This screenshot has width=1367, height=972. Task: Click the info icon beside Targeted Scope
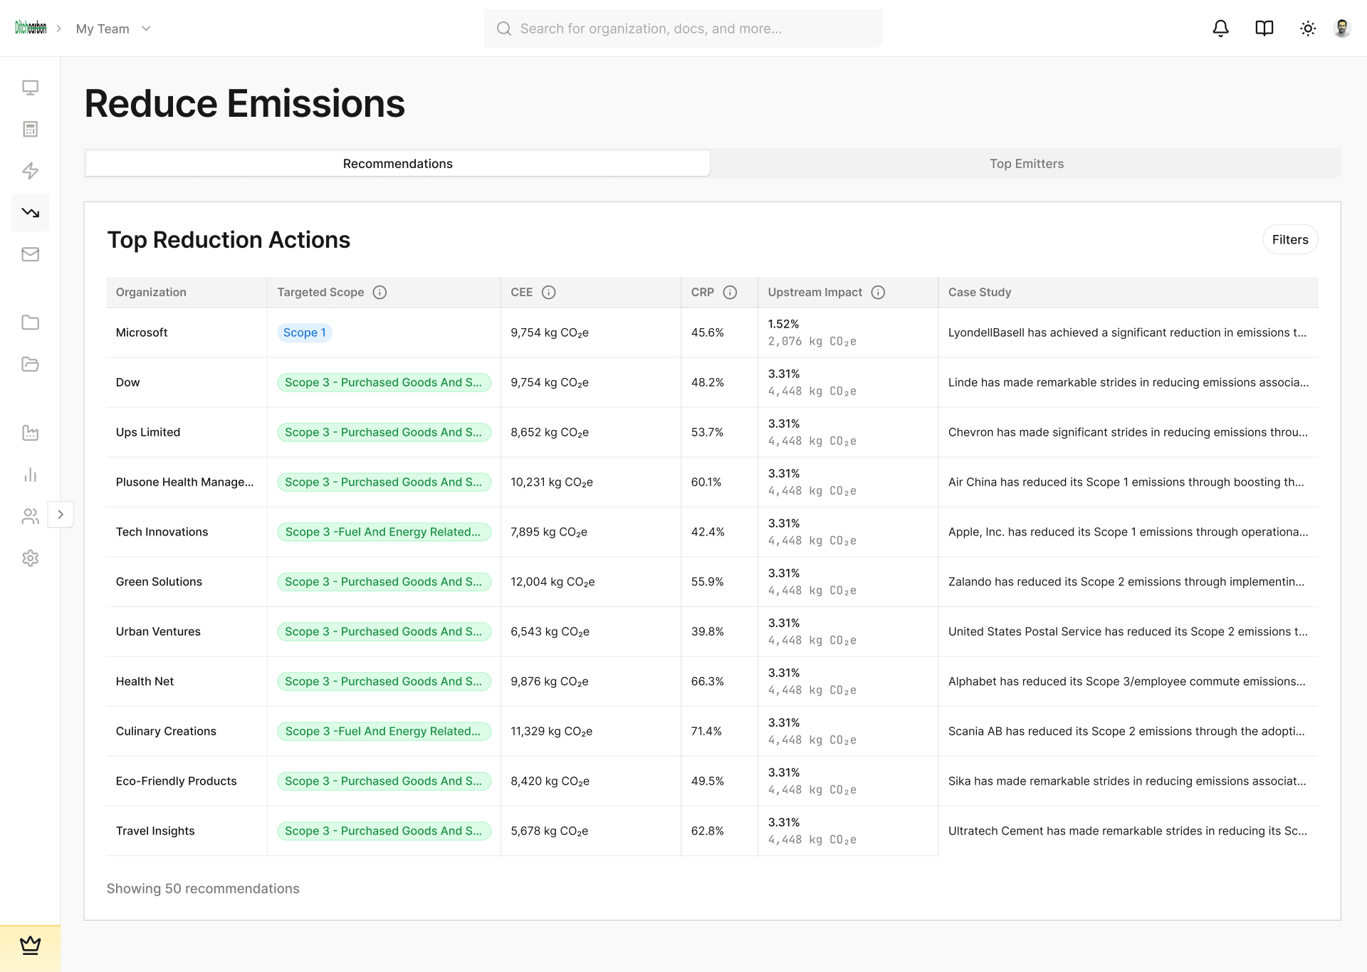[x=379, y=292]
